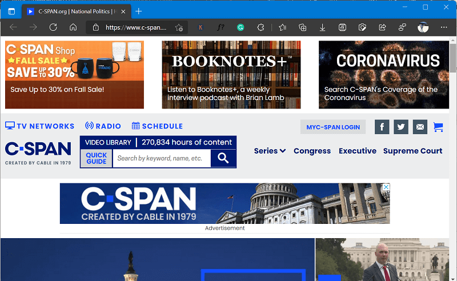Image resolution: width=457 pixels, height=281 pixels.
Task: Click the video library search magnifier button
Action: (223, 158)
